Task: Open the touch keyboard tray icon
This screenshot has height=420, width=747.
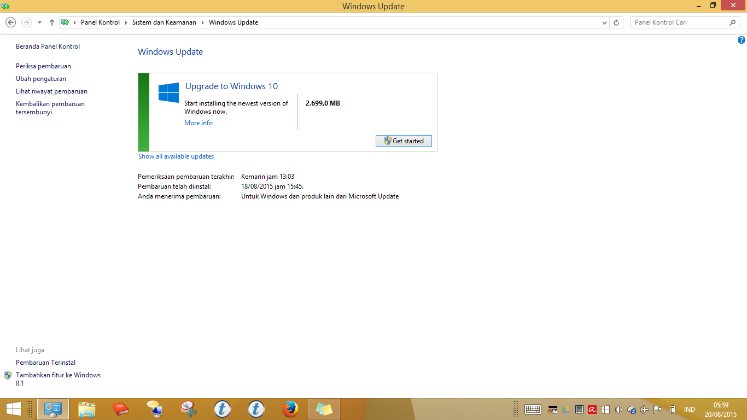Action: pos(533,410)
